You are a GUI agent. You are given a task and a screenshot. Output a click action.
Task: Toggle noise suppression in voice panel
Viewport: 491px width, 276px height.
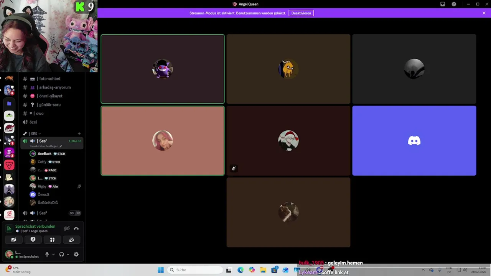(67, 228)
